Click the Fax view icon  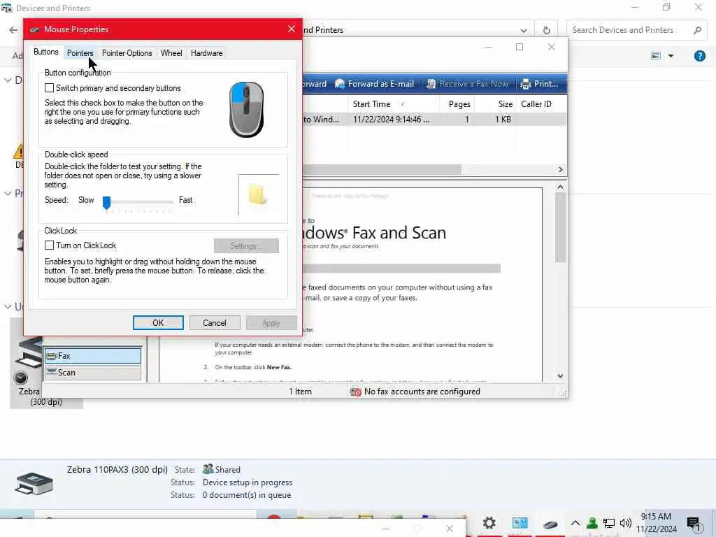(52, 356)
